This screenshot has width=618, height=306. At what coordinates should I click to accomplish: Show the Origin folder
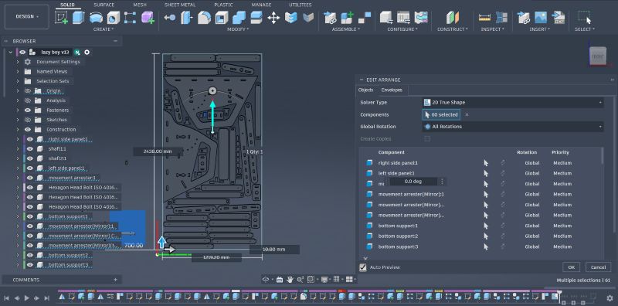click(28, 90)
